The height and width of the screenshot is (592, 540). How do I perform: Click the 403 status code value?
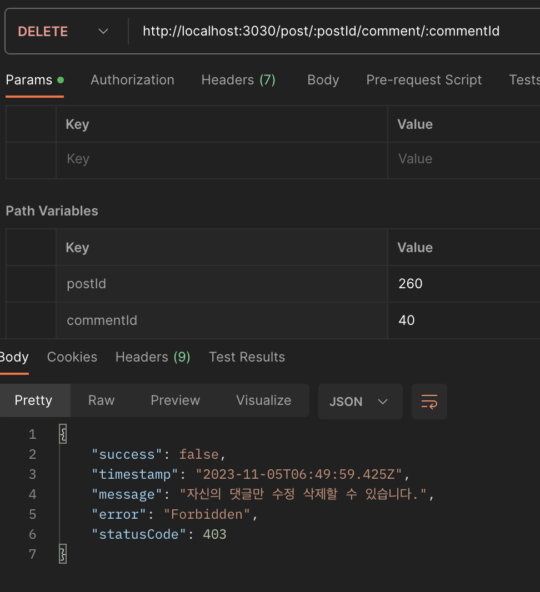(214, 534)
